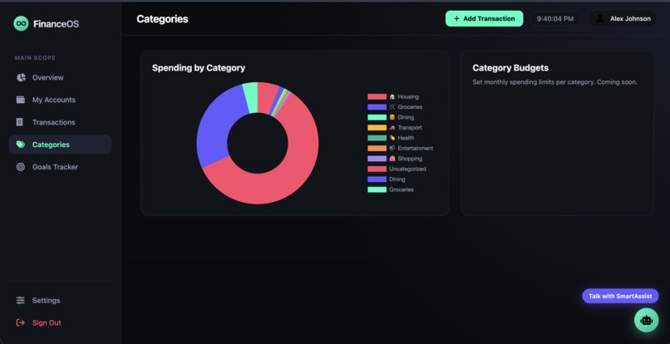Screen dimensions: 670x344
Task: Toggle the Health teal legend swatch
Action: pyautogui.click(x=377, y=138)
